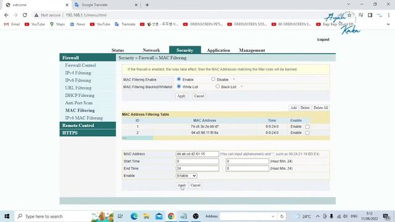This screenshot has height=222, width=395.
Task: Expand the Remote Control section
Action: [x=88, y=125]
